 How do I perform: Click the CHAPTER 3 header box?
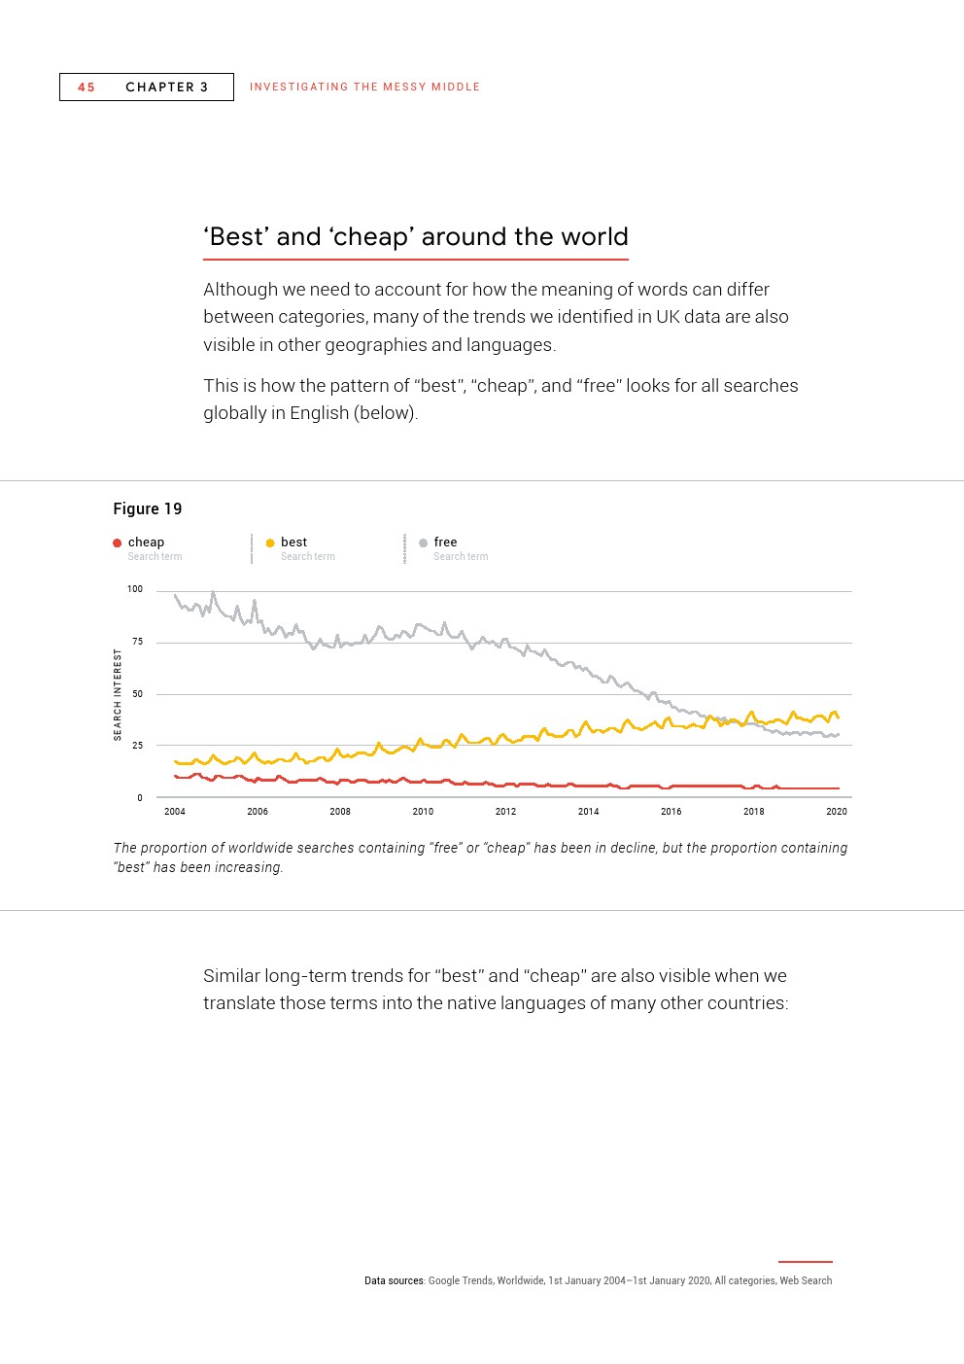point(147,87)
